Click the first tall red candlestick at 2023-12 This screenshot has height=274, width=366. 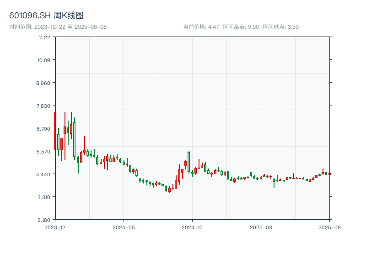[55, 131]
